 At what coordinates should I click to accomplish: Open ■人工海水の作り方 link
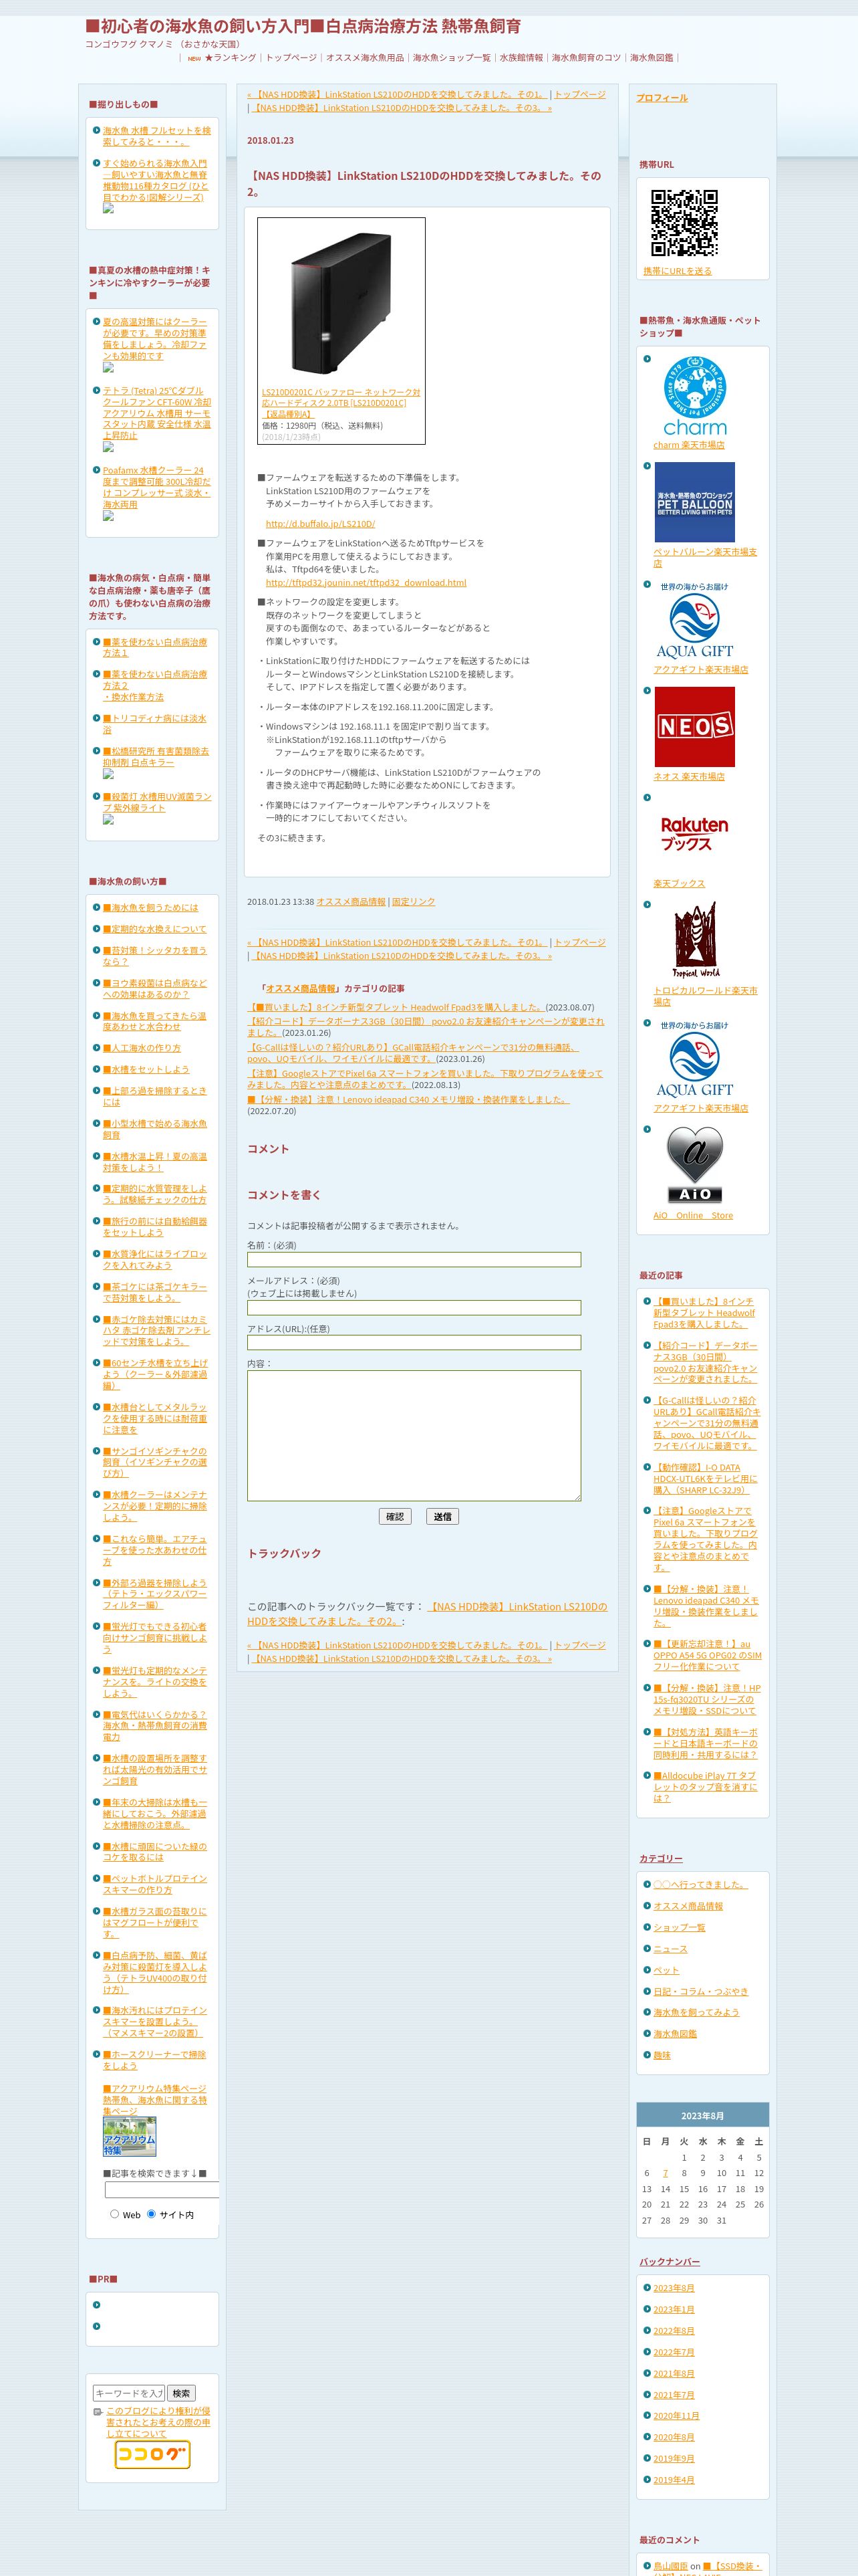click(142, 1047)
